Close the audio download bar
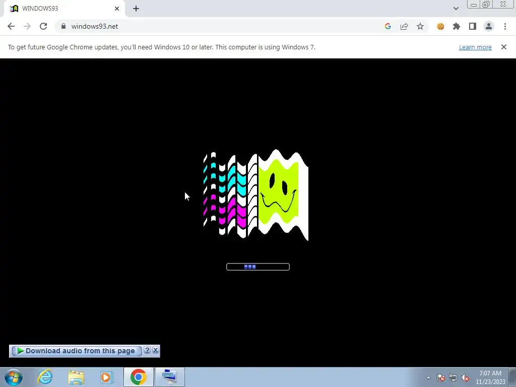This screenshot has height=387, width=516. pos(156,350)
